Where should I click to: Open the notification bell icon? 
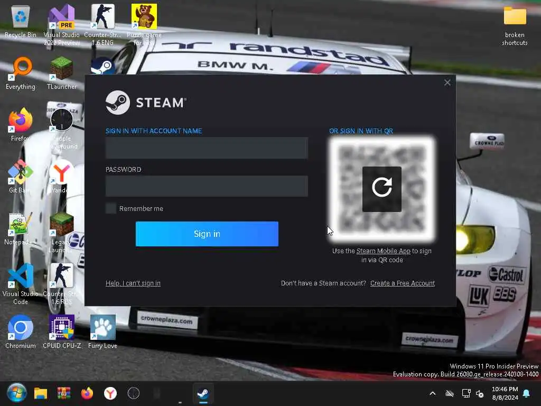pos(526,393)
